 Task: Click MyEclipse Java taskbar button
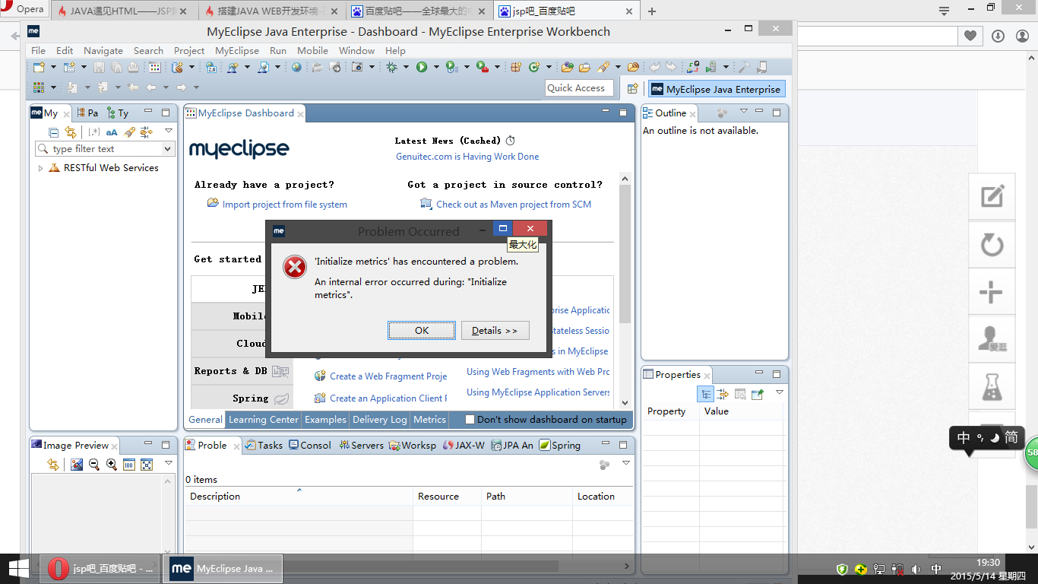click(222, 568)
